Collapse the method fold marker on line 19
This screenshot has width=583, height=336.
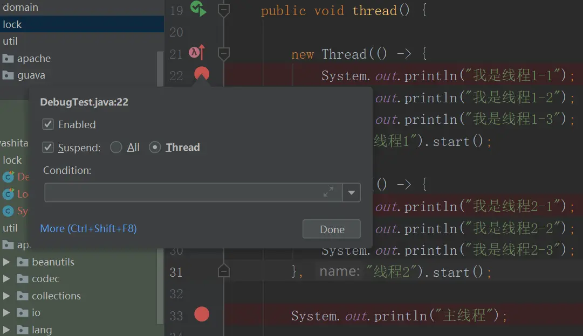(x=223, y=10)
